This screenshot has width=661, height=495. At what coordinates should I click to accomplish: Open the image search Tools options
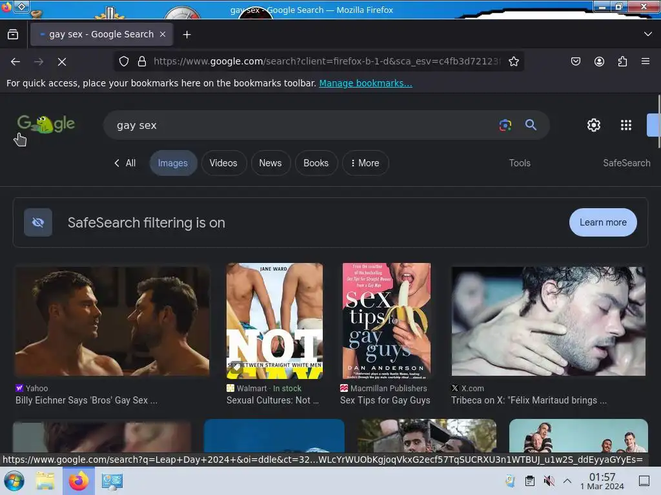point(520,163)
